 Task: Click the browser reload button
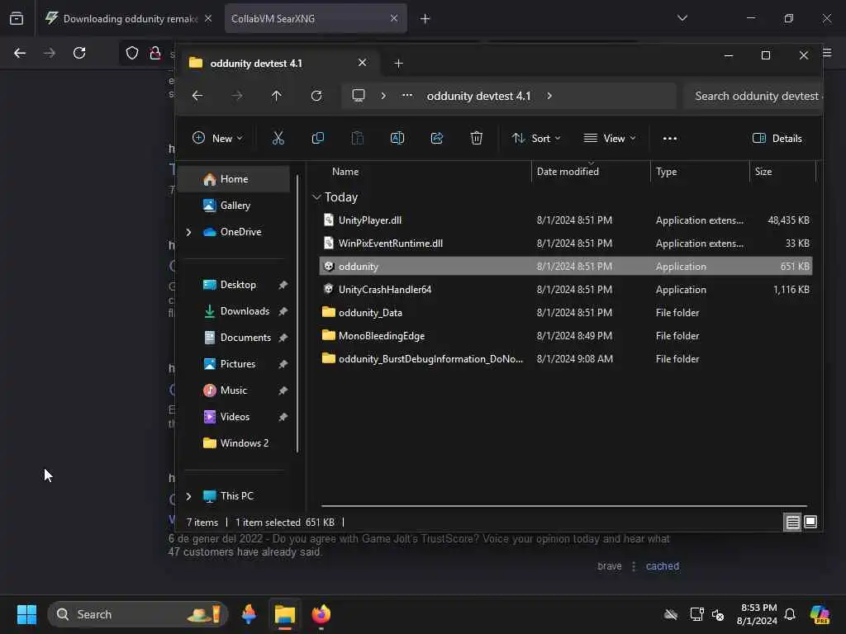click(x=79, y=53)
